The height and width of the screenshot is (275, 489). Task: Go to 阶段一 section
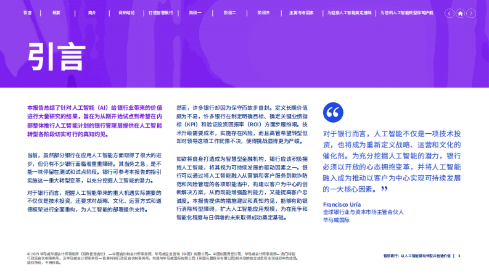click(x=194, y=13)
